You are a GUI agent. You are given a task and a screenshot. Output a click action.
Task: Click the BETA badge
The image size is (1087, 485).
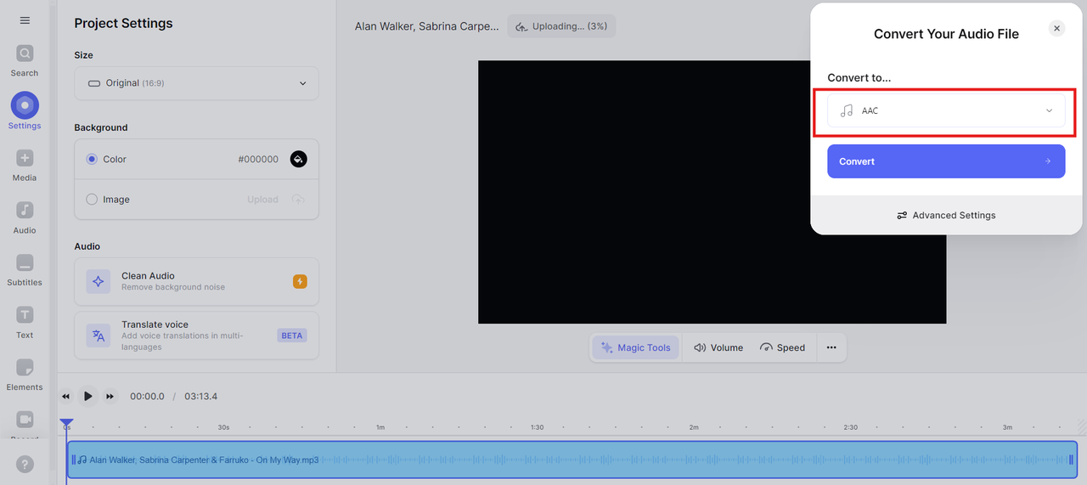(x=291, y=336)
